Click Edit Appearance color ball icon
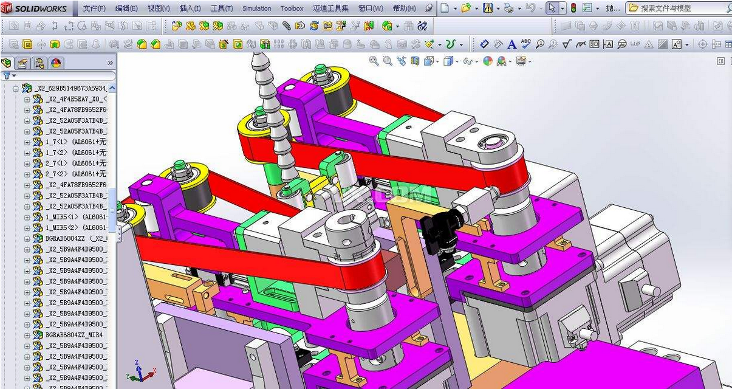 point(487,61)
